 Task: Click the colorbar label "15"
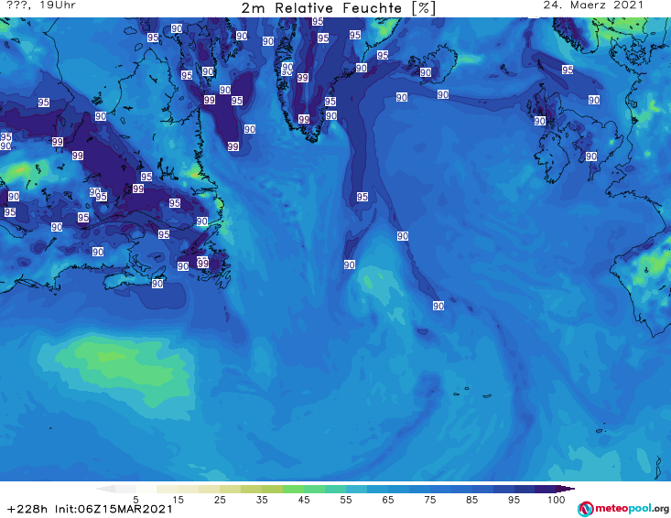[178, 500]
